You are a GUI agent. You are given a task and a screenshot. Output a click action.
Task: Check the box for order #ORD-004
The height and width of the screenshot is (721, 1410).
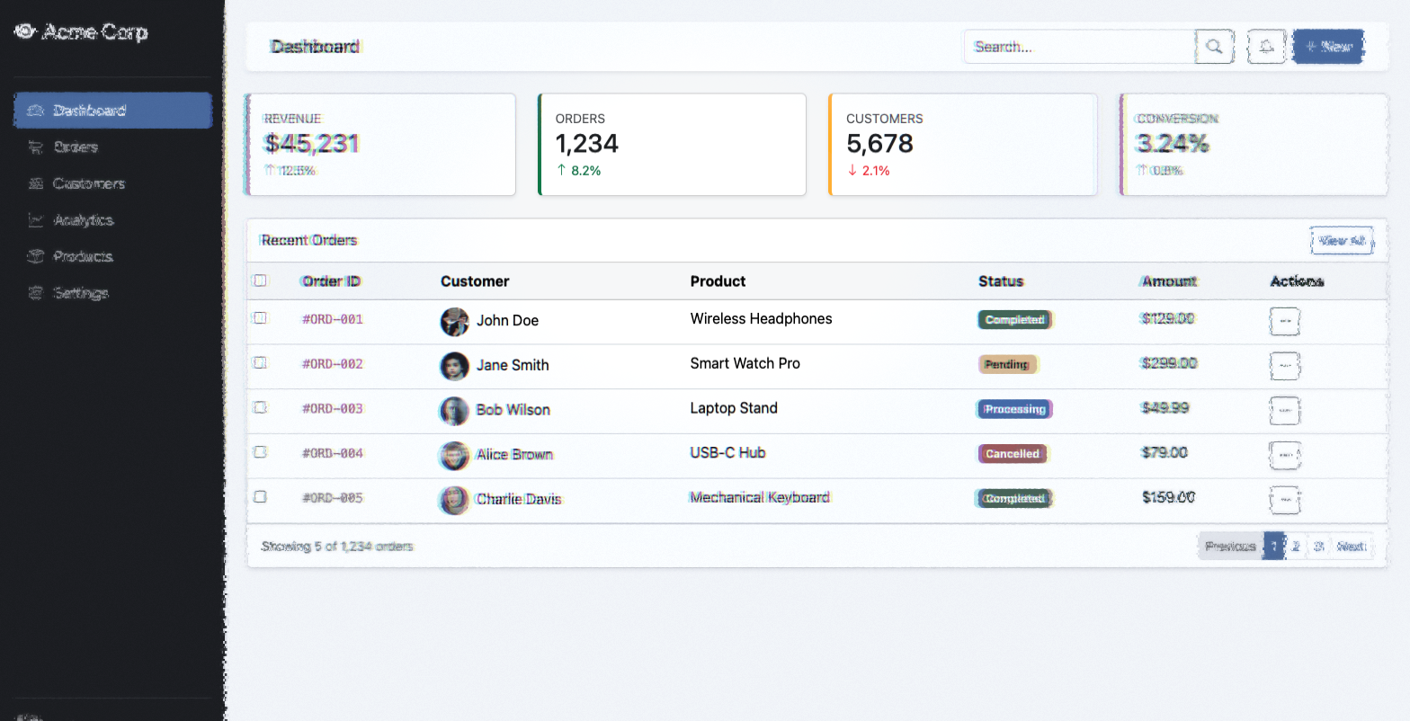pyautogui.click(x=260, y=452)
